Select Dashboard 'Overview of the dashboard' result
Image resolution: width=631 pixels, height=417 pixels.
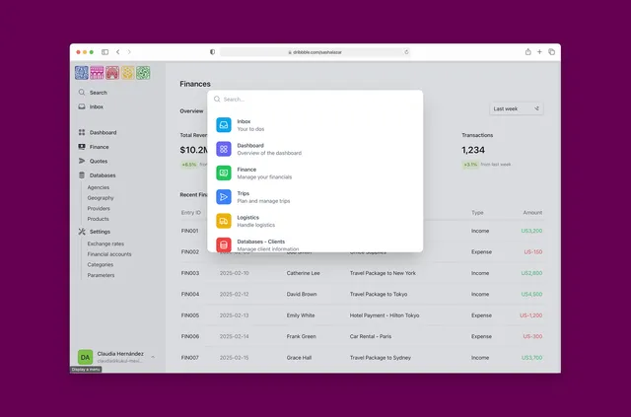coord(315,149)
